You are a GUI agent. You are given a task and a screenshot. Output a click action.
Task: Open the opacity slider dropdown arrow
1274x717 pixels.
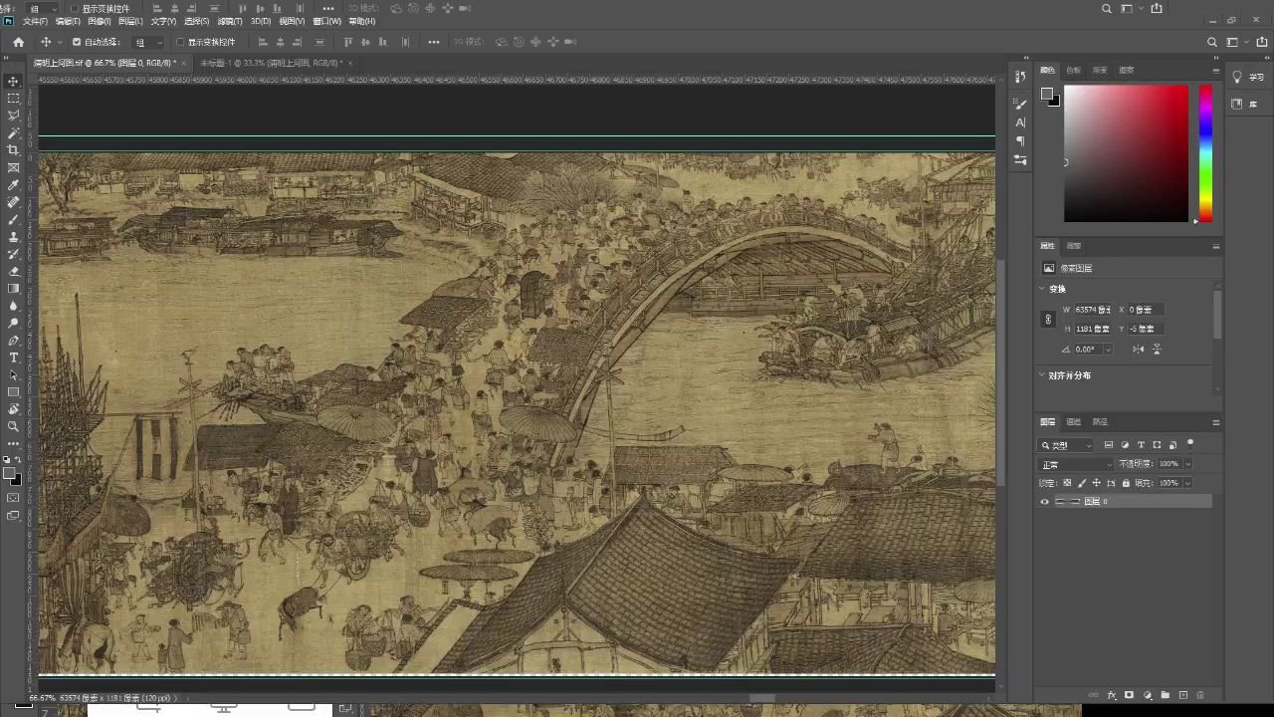[1187, 464]
